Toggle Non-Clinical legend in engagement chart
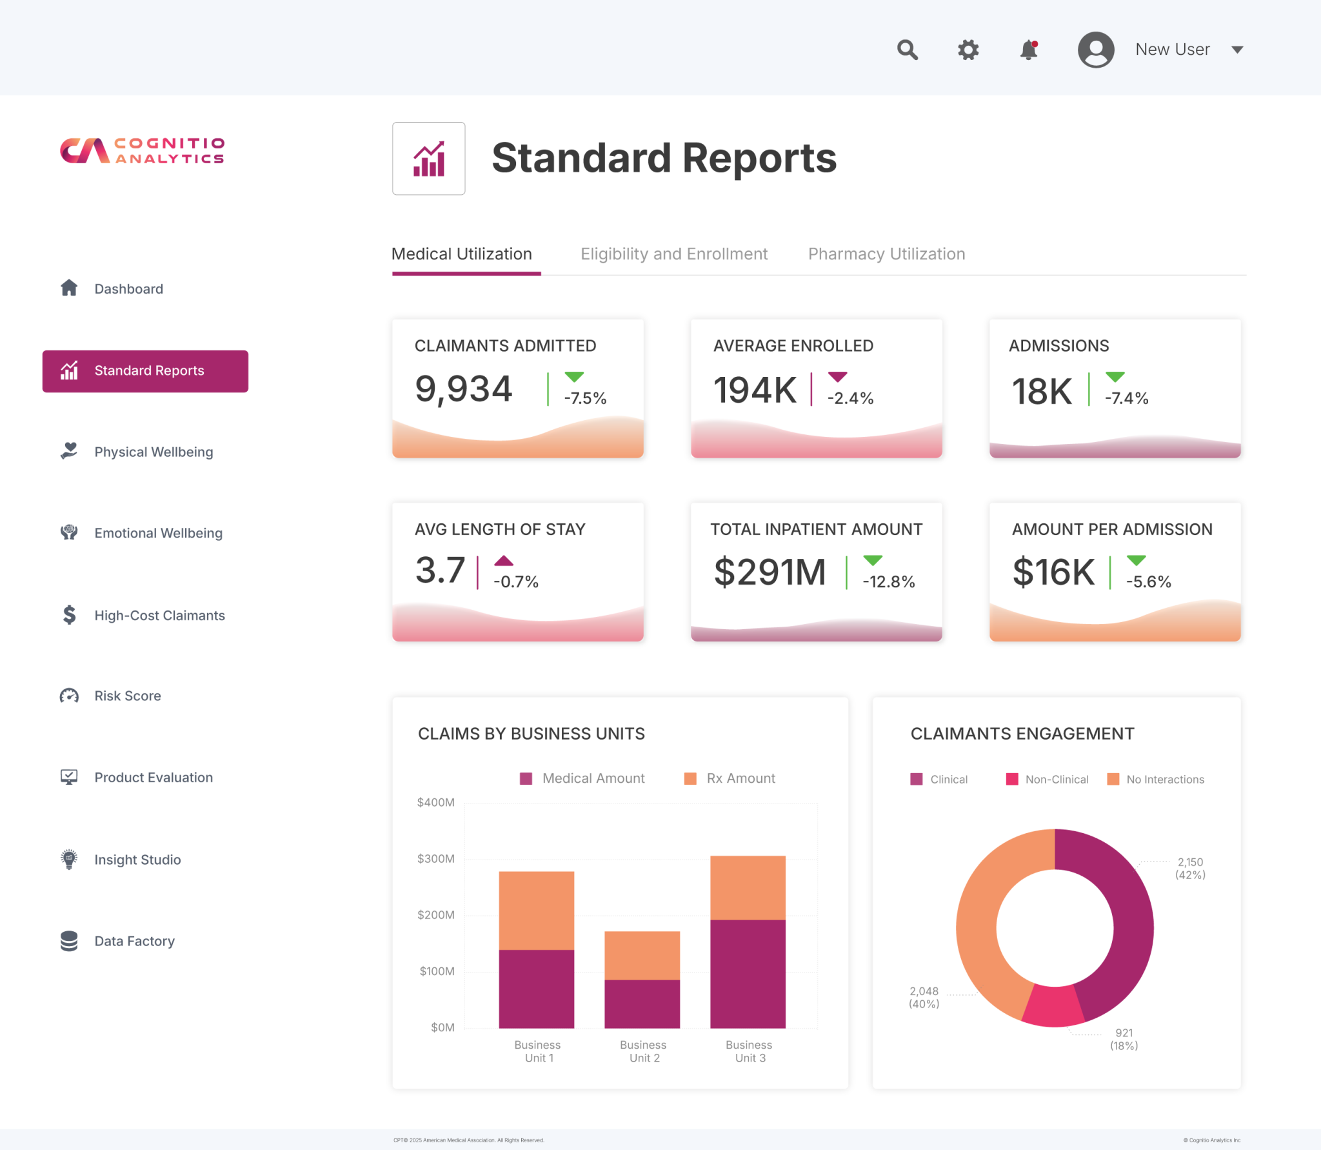This screenshot has width=1321, height=1150. [x=1056, y=780]
